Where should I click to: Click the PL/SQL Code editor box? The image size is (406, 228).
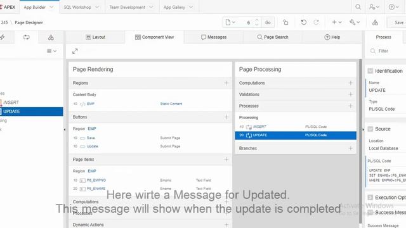point(386,175)
